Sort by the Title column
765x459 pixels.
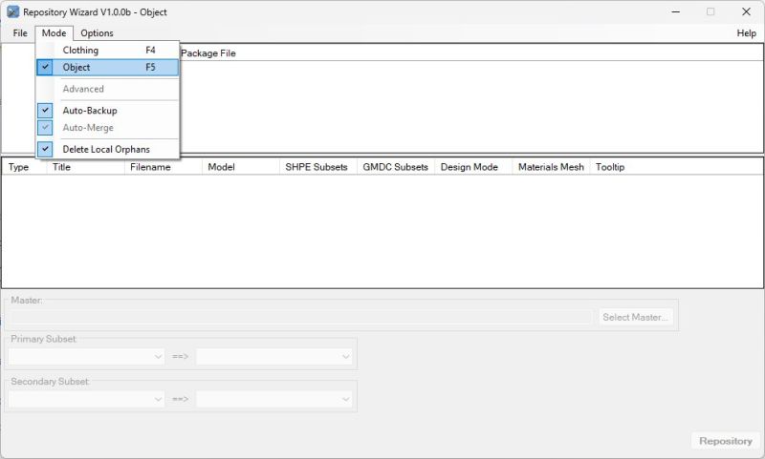(85, 167)
